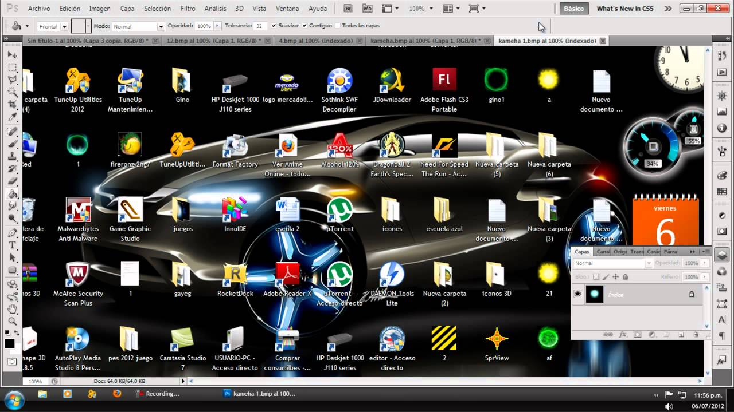Toggle lock image pixels brush icon

pos(606,277)
